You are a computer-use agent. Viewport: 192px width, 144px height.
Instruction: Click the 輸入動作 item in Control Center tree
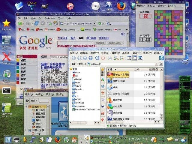pyautogui.click(x=39, y=110)
